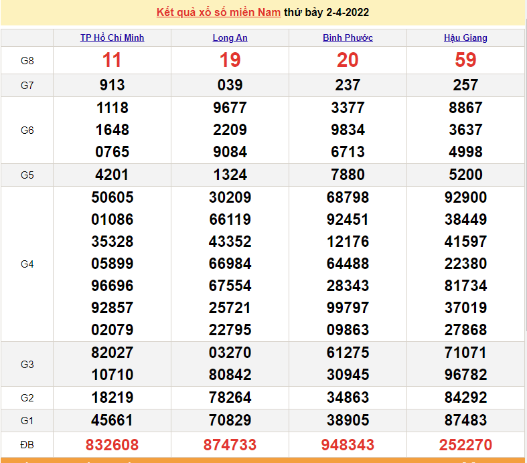Click the G3 result 82027
The height and width of the screenshot is (463, 527).
(x=112, y=353)
